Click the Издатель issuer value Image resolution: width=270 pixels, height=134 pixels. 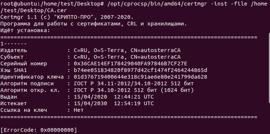point(127,50)
